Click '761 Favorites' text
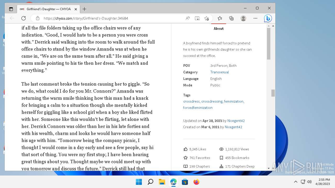The height and width of the screenshot is (188, 335). tap(200, 158)
